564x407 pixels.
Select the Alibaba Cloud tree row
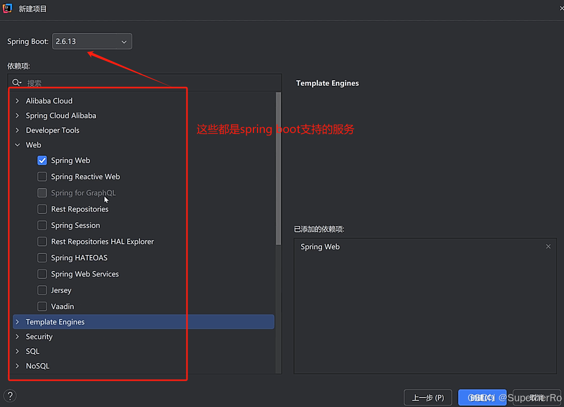(144, 101)
